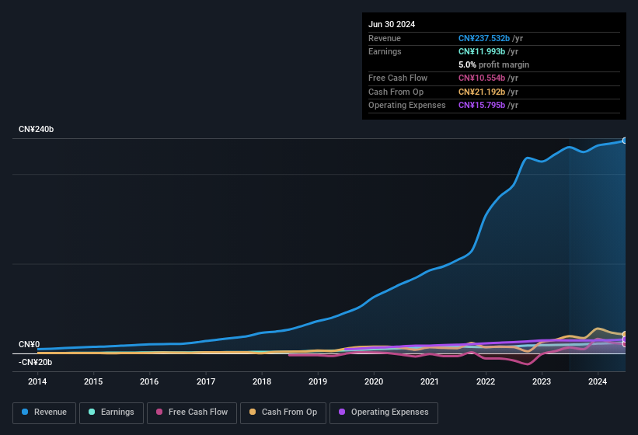Click the Cash From Op label in tooltip
The height and width of the screenshot is (435, 638).
pos(396,92)
